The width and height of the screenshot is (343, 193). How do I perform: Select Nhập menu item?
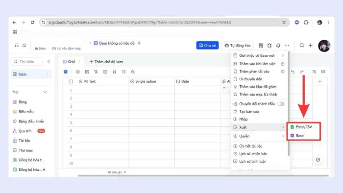[x=259, y=119]
